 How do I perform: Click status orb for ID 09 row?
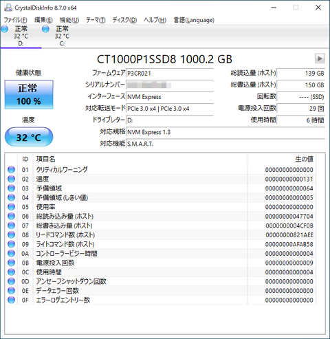(x=11, y=244)
